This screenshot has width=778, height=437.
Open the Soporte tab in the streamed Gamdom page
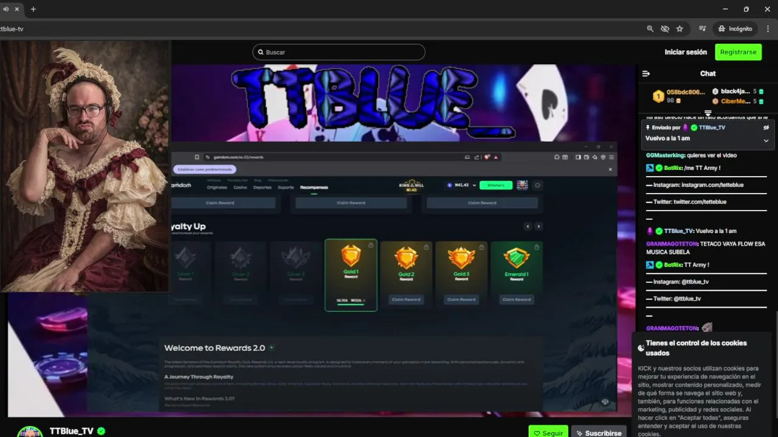click(286, 188)
